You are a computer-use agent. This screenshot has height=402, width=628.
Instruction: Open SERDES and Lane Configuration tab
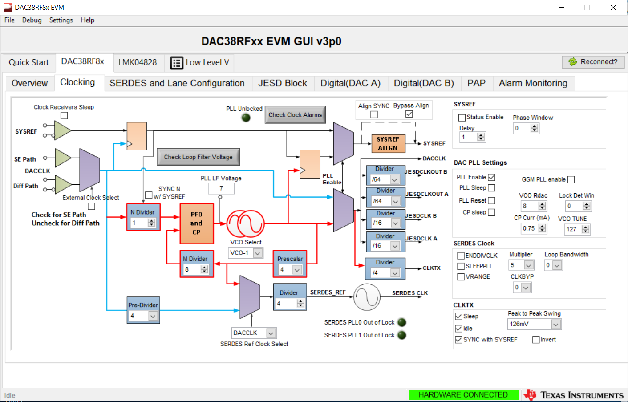pos(177,83)
